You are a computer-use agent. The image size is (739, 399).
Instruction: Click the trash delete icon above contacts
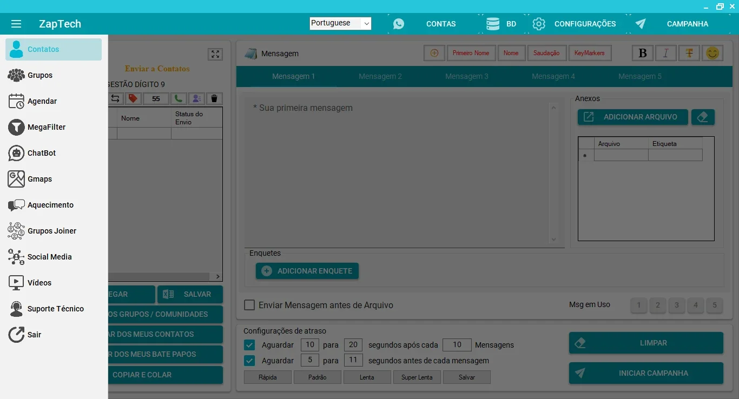coord(214,98)
